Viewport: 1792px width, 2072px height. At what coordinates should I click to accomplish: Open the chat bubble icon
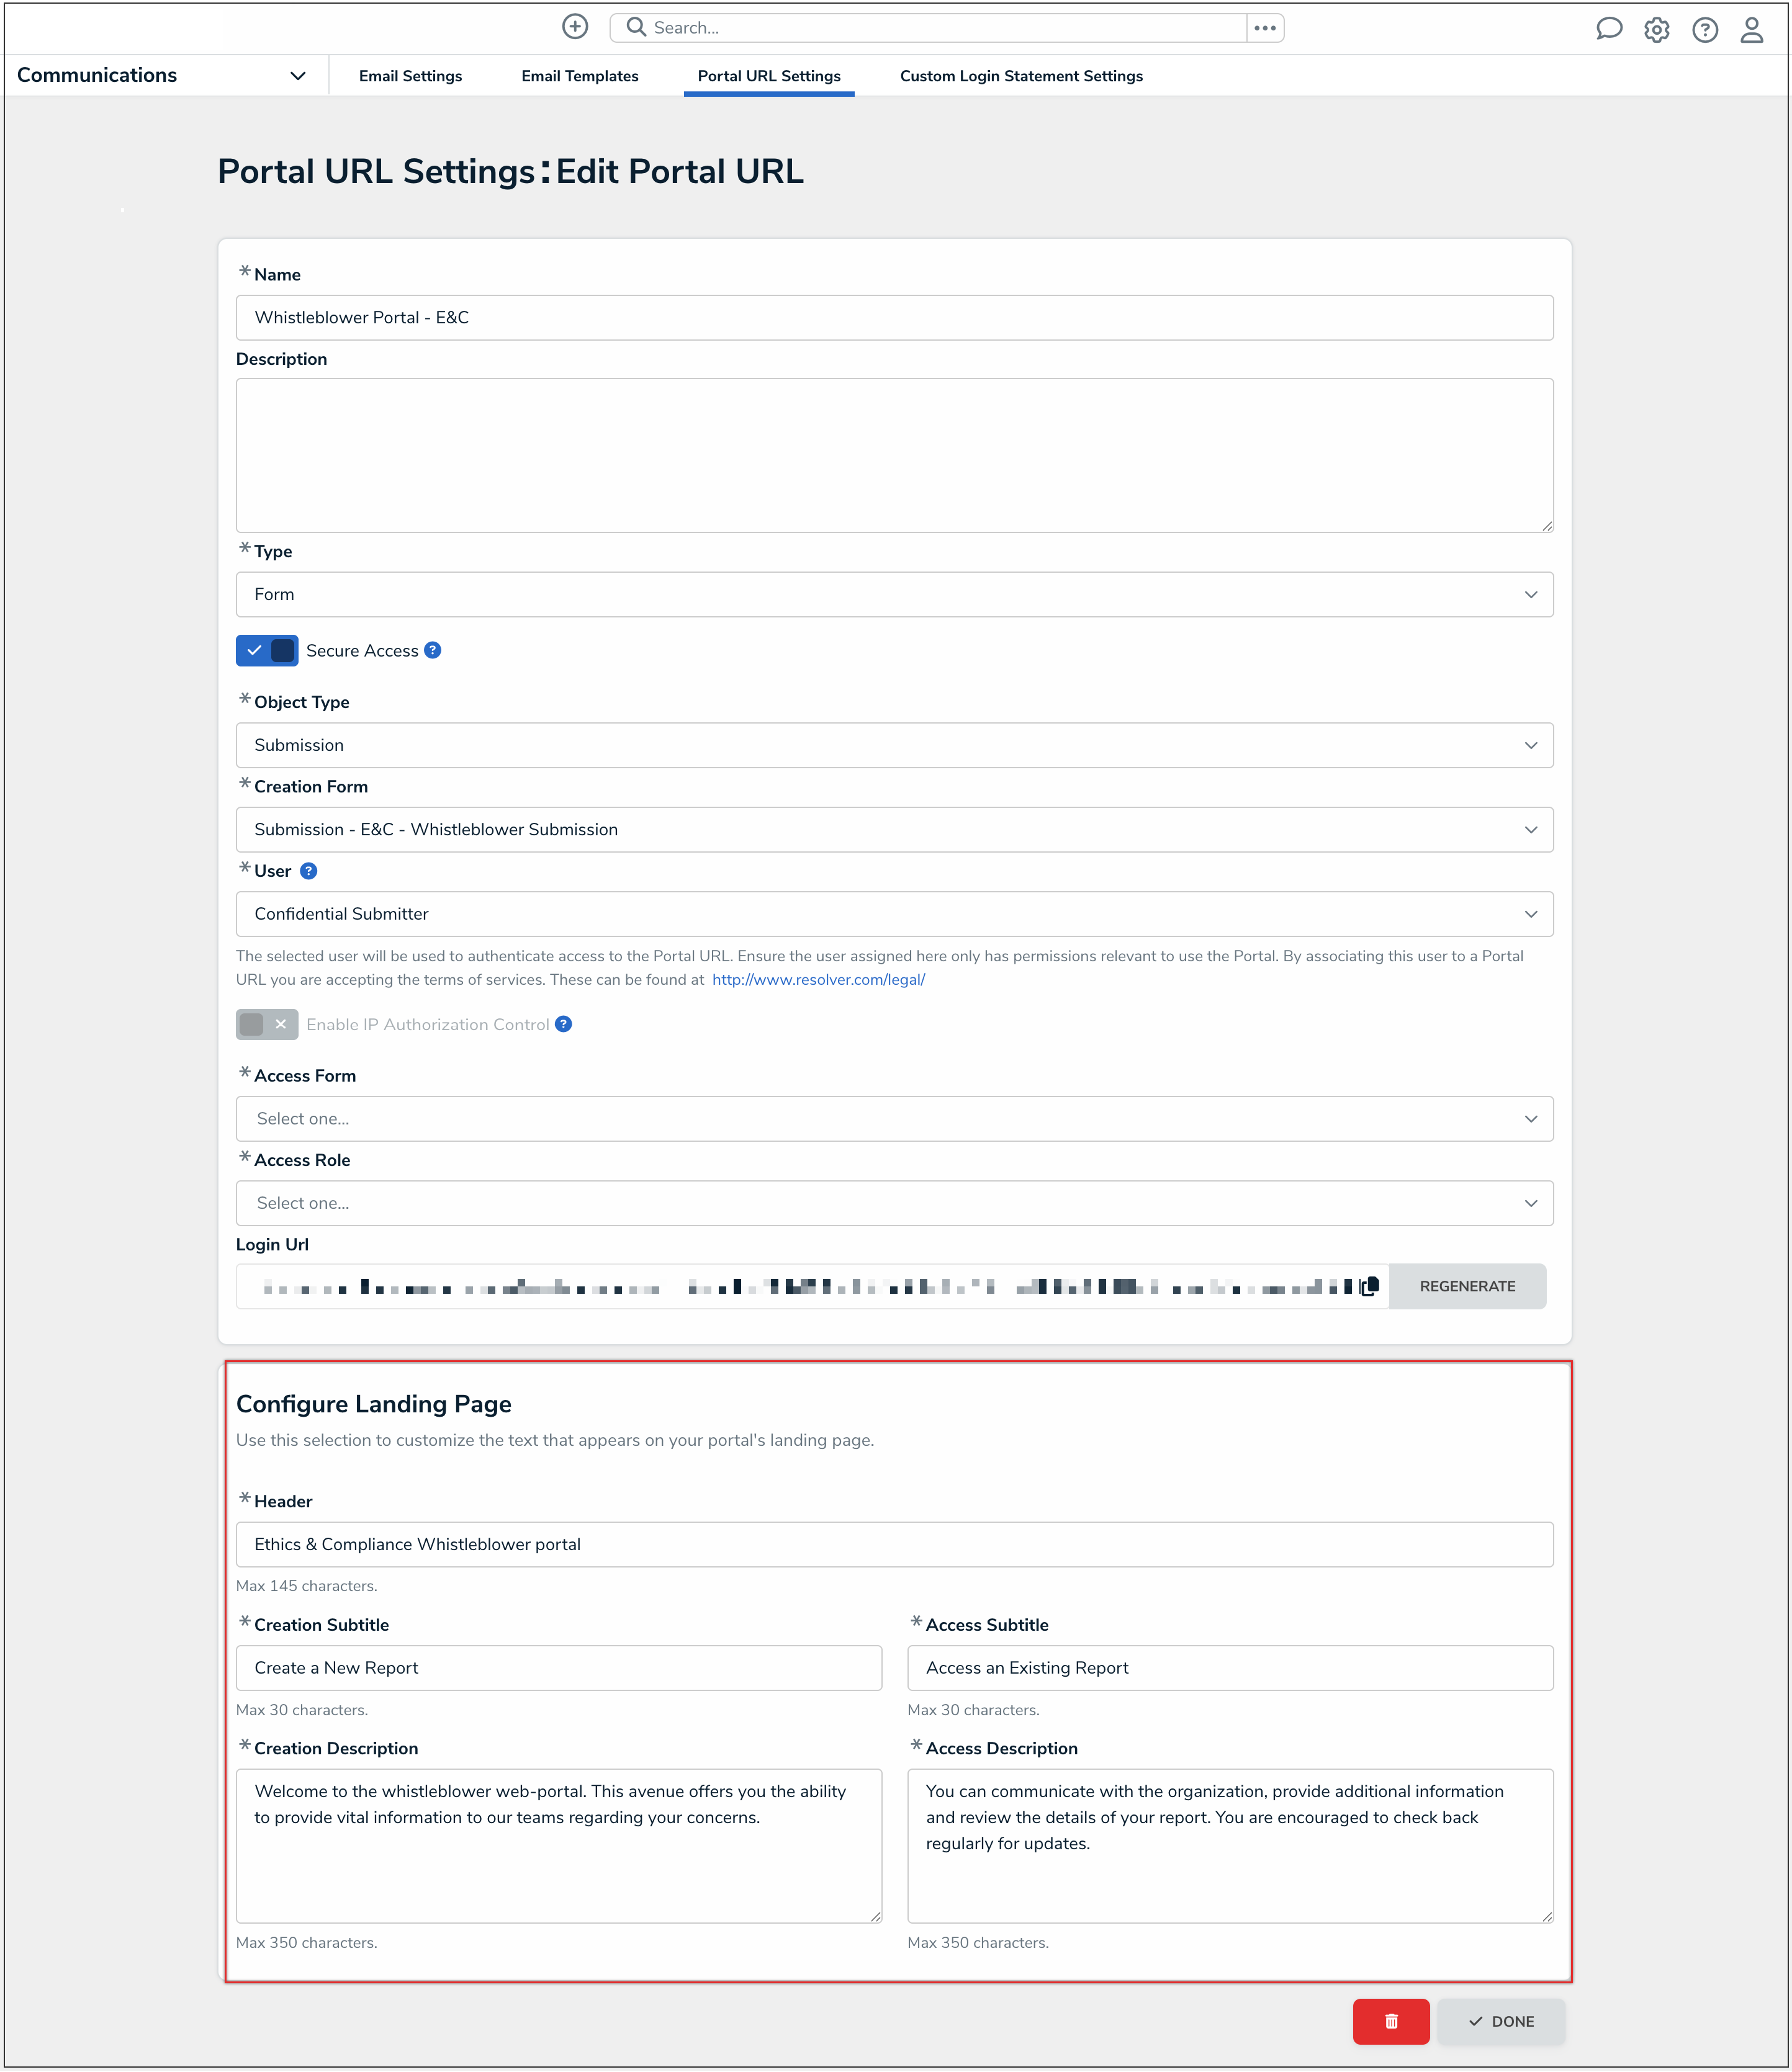[1608, 29]
